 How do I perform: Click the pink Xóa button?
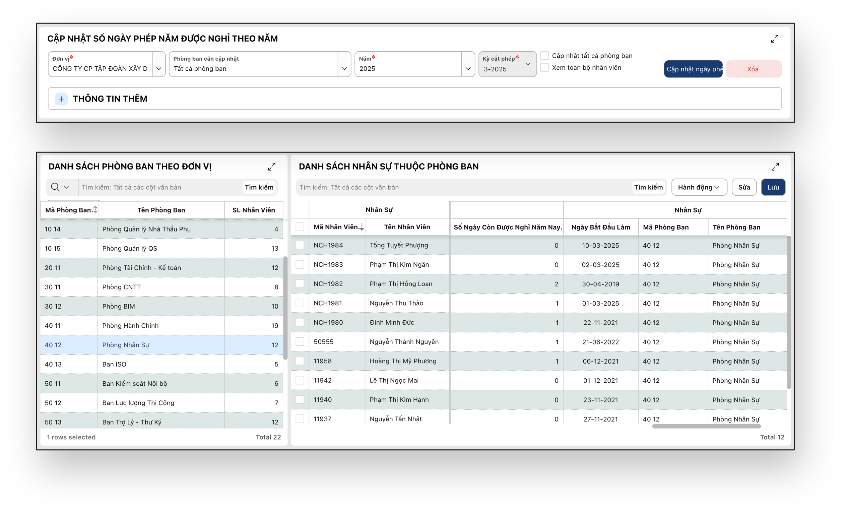point(754,69)
